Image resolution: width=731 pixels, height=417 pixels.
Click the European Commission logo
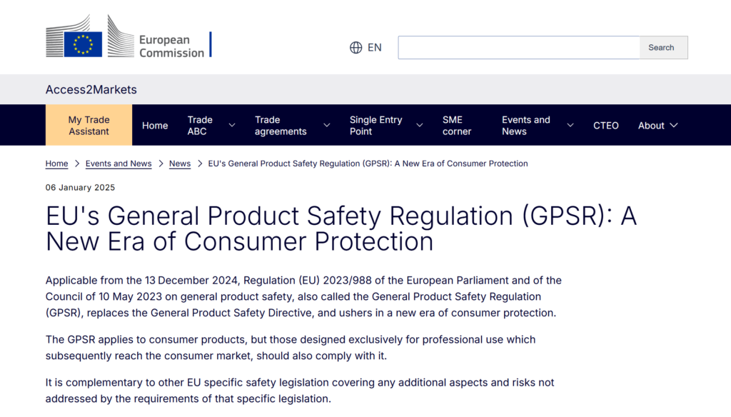click(128, 36)
